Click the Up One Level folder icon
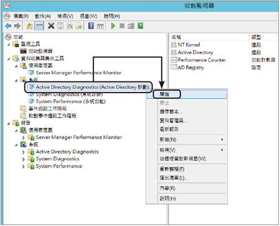 click(29, 26)
